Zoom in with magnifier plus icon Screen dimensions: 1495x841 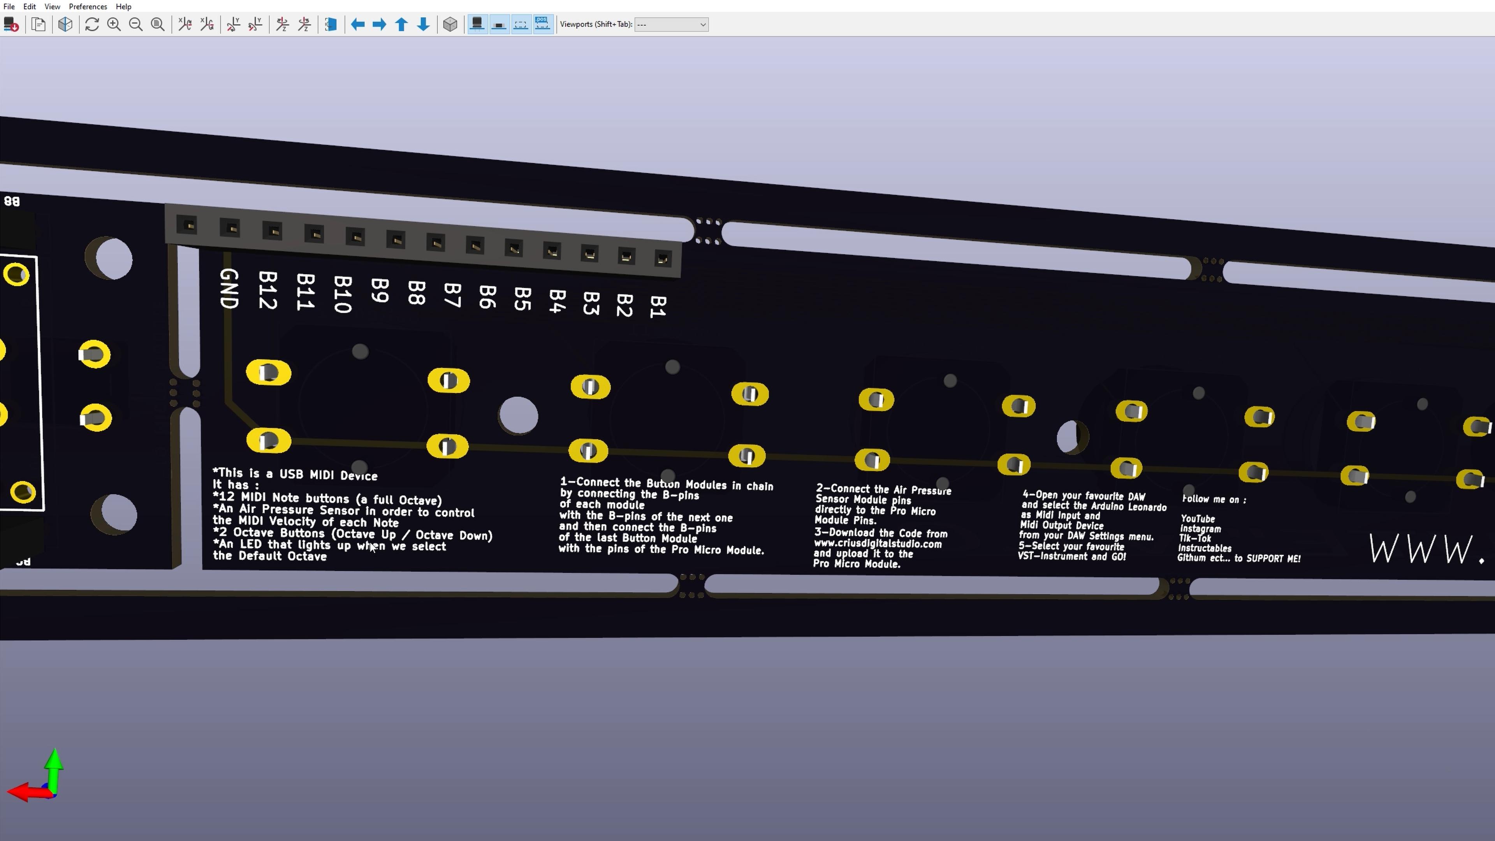point(114,25)
